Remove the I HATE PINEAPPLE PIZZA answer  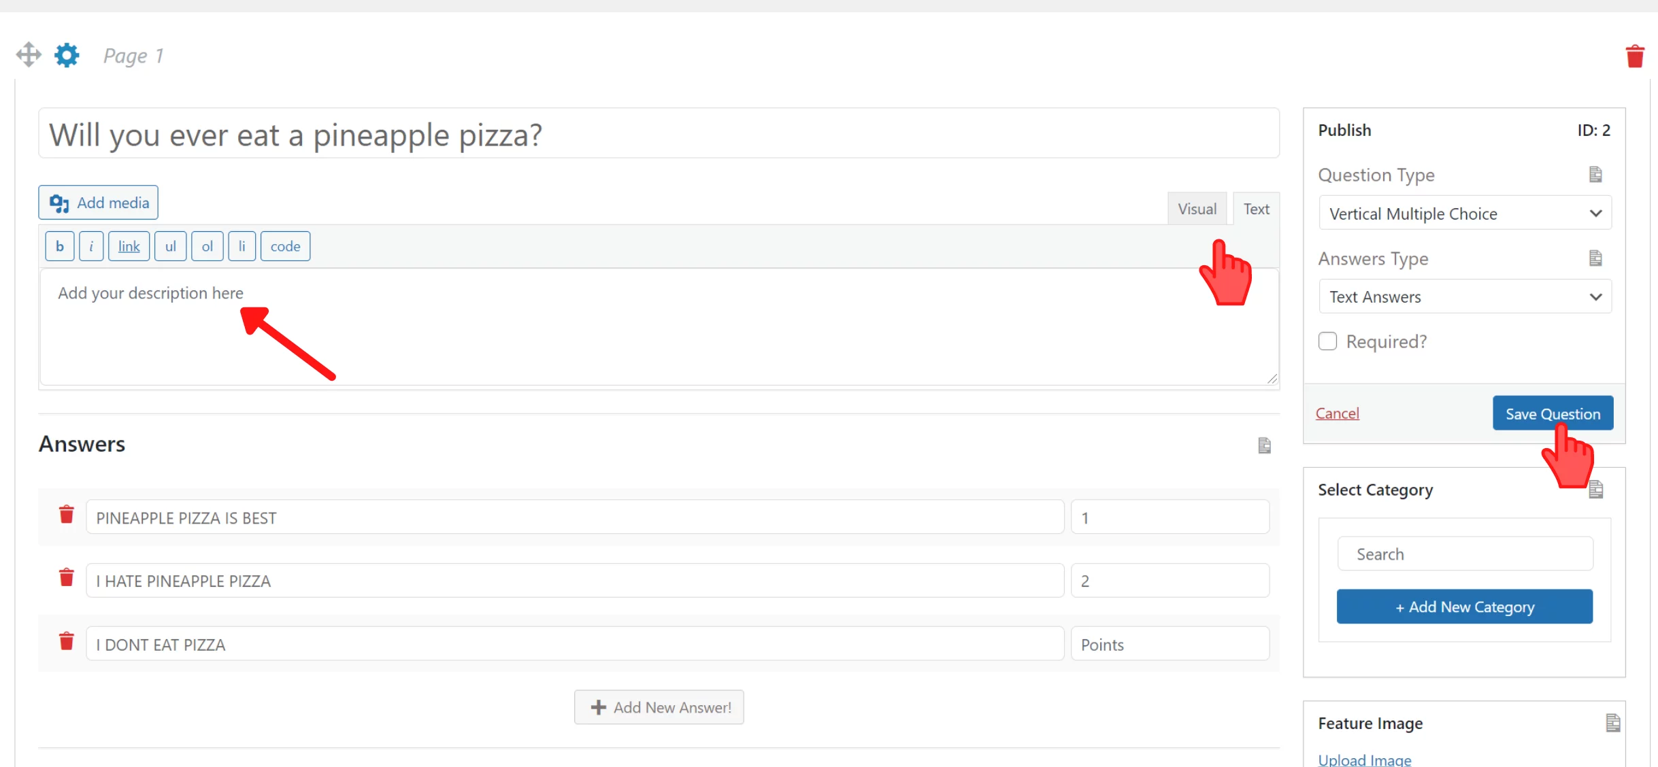click(x=66, y=578)
